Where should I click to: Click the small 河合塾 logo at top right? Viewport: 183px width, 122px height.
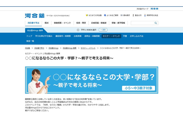click(154, 9)
